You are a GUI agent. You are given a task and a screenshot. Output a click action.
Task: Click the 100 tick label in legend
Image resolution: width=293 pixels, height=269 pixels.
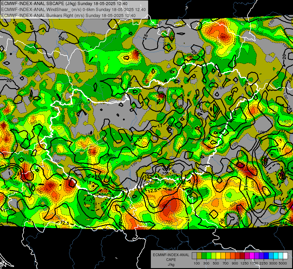(197, 263)
